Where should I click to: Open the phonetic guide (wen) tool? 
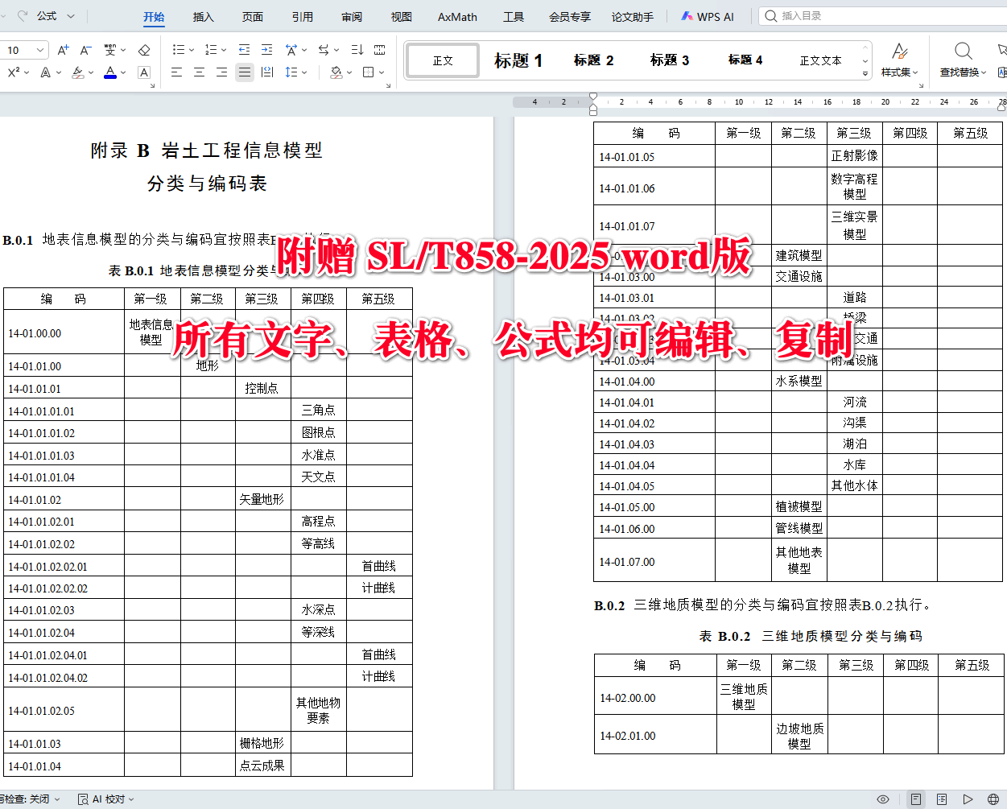coord(110,50)
